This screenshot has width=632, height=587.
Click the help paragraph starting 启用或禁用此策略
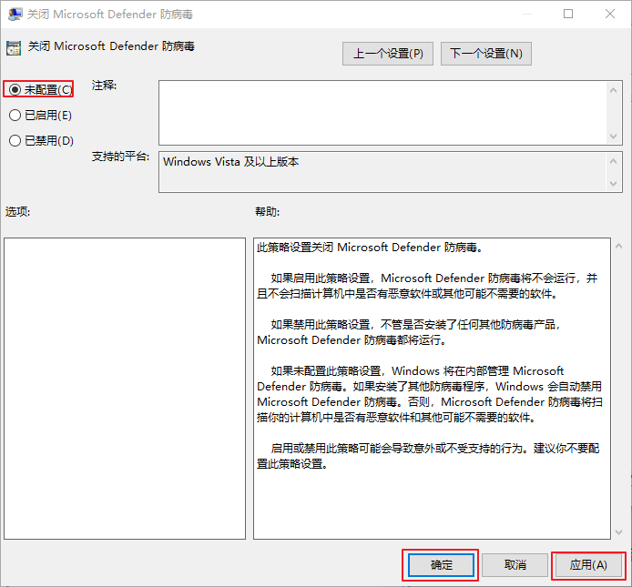(x=428, y=456)
